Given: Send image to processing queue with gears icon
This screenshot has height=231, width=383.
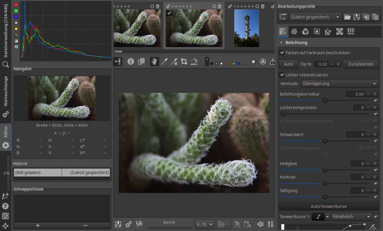Looking at the screenshot, I should [129, 224].
